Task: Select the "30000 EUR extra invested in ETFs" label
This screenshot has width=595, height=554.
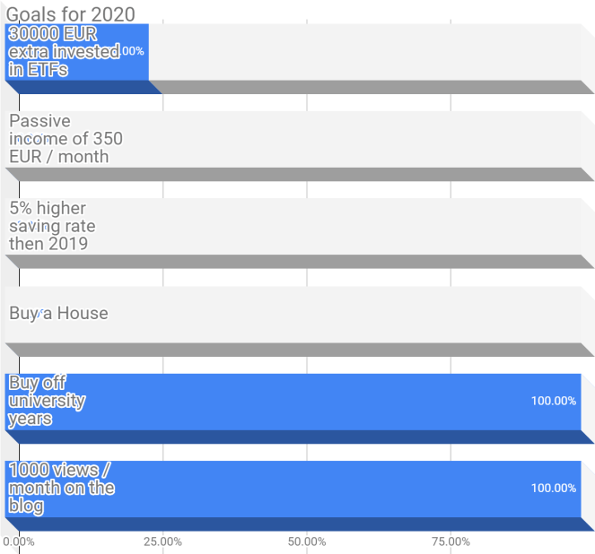Action: 64,51
